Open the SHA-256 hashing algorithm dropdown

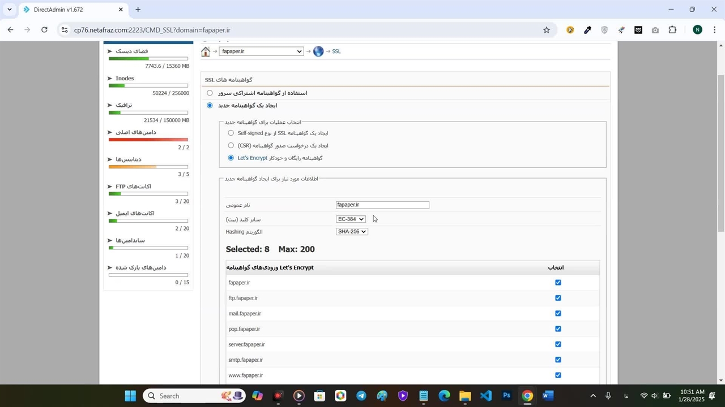point(352,232)
